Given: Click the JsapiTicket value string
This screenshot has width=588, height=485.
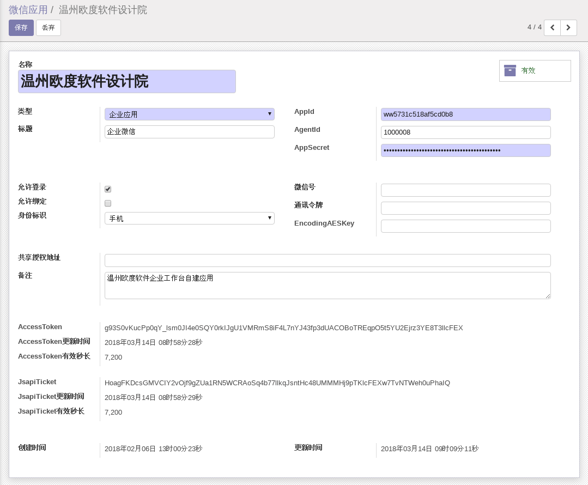Looking at the screenshot, I should click(x=277, y=383).
